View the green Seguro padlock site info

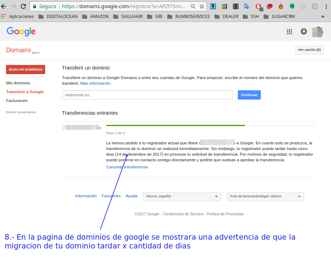44,6
